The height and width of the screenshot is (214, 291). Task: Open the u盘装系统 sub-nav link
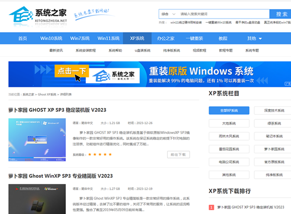142,50
